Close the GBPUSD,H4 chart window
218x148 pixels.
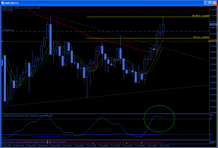215,3
